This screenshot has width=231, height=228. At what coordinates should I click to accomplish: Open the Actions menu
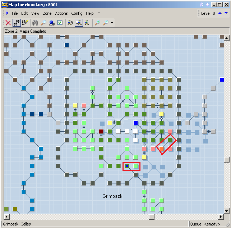pos(61,13)
